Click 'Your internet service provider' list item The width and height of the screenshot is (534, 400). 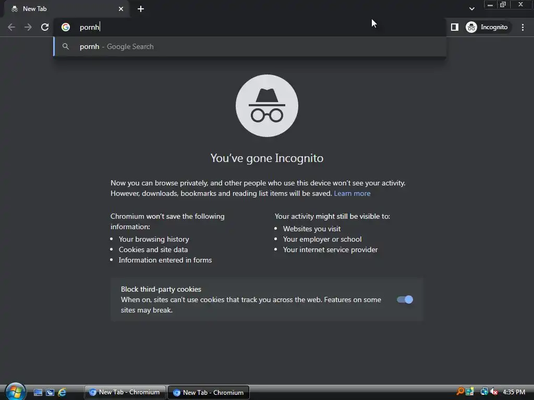330,249
